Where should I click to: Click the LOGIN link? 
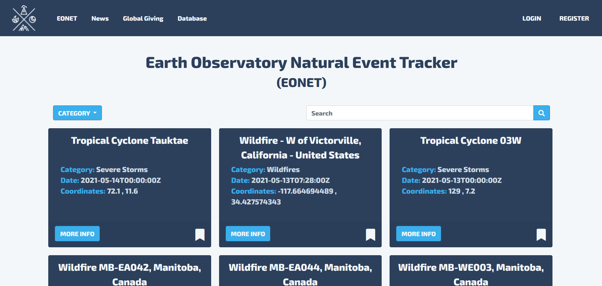[532, 18]
